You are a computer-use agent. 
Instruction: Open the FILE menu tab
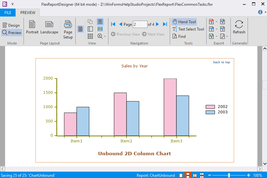tap(8, 12)
